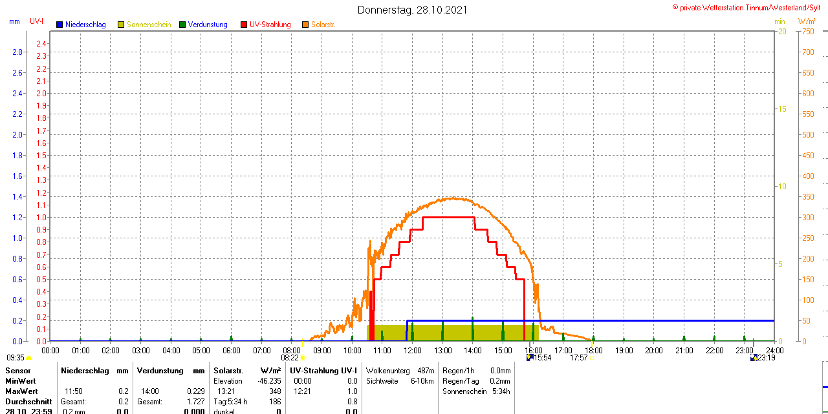Image resolution: width=828 pixels, height=414 pixels.
Task: Click the 12:00 time axis label
Action: click(x=412, y=350)
